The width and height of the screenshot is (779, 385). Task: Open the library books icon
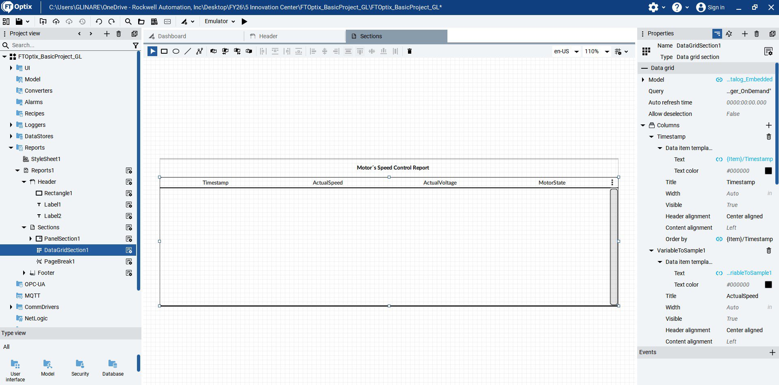pos(154,22)
